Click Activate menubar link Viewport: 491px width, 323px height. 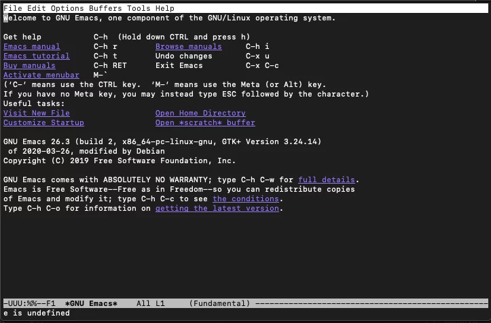point(41,75)
